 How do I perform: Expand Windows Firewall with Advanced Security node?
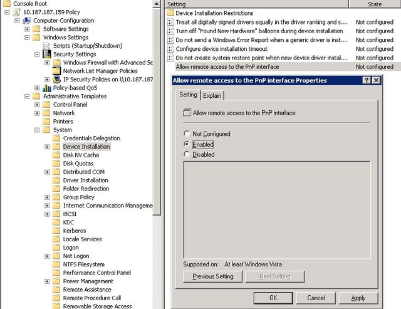click(x=47, y=63)
